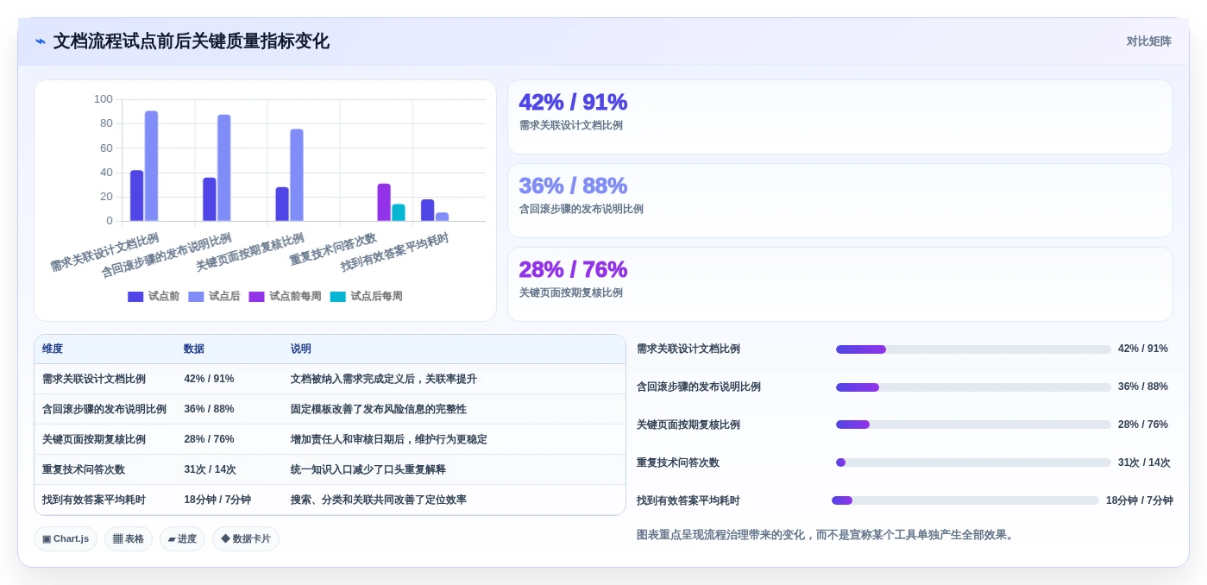Open the 42% / 91% metric card
The image size is (1207, 585).
click(839, 117)
